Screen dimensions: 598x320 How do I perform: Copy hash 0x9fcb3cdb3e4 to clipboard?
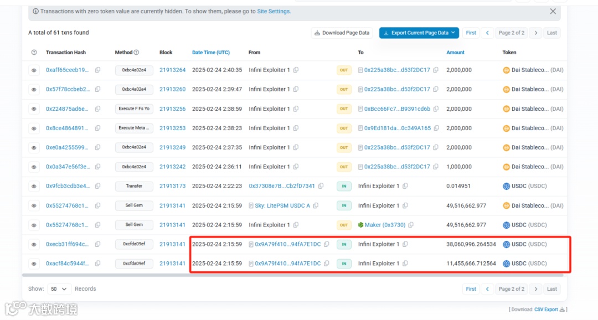point(97,186)
